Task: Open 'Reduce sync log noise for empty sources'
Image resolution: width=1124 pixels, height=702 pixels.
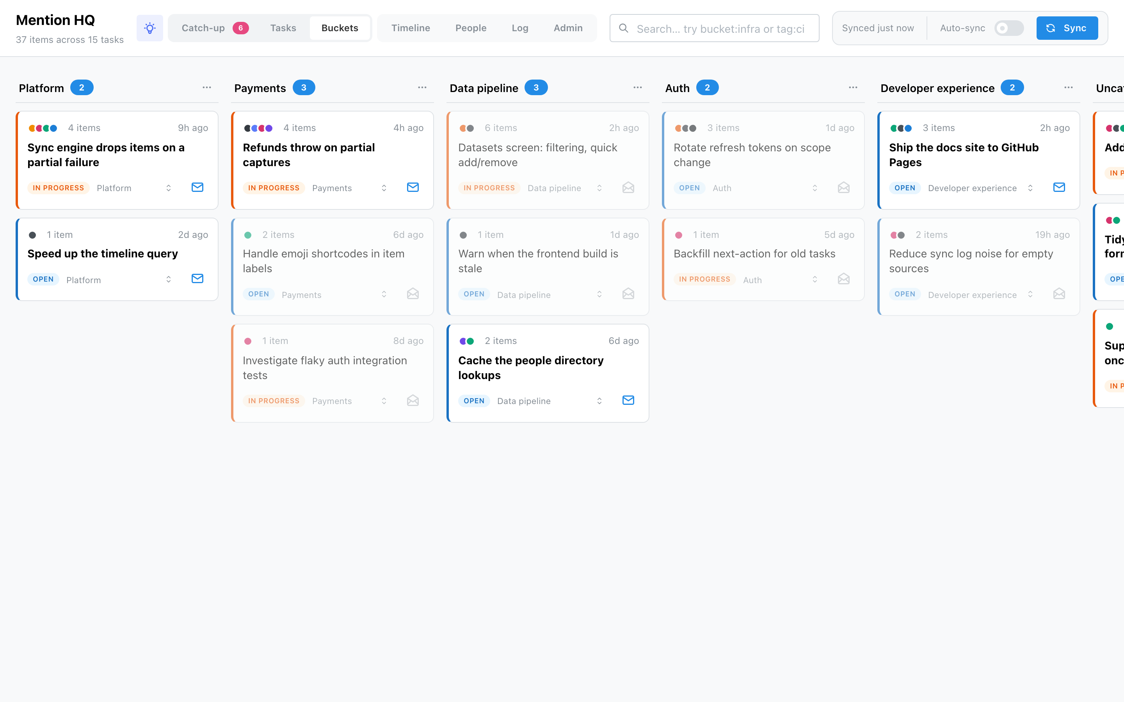Action: click(971, 261)
